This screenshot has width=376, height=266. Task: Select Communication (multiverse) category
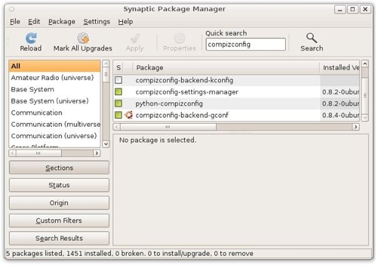coord(55,124)
